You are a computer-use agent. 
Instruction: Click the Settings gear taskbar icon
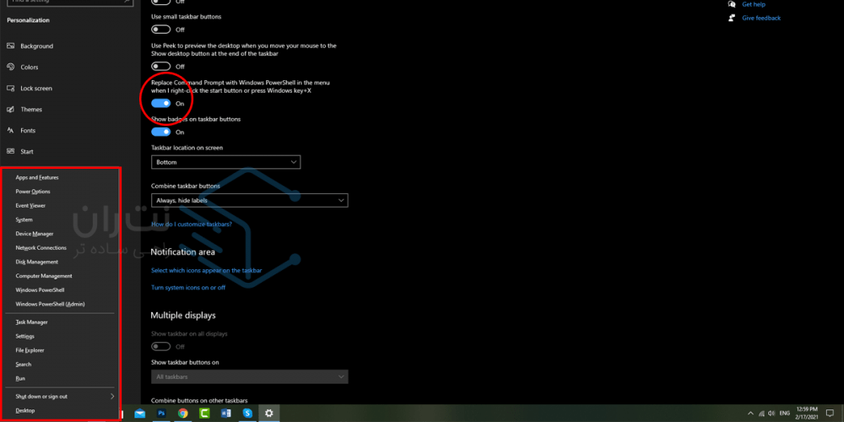click(x=269, y=414)
